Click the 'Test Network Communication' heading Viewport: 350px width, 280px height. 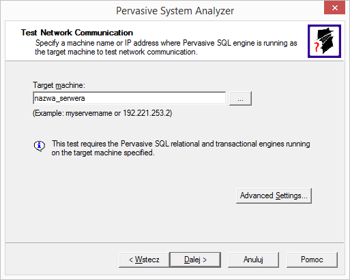77,33
